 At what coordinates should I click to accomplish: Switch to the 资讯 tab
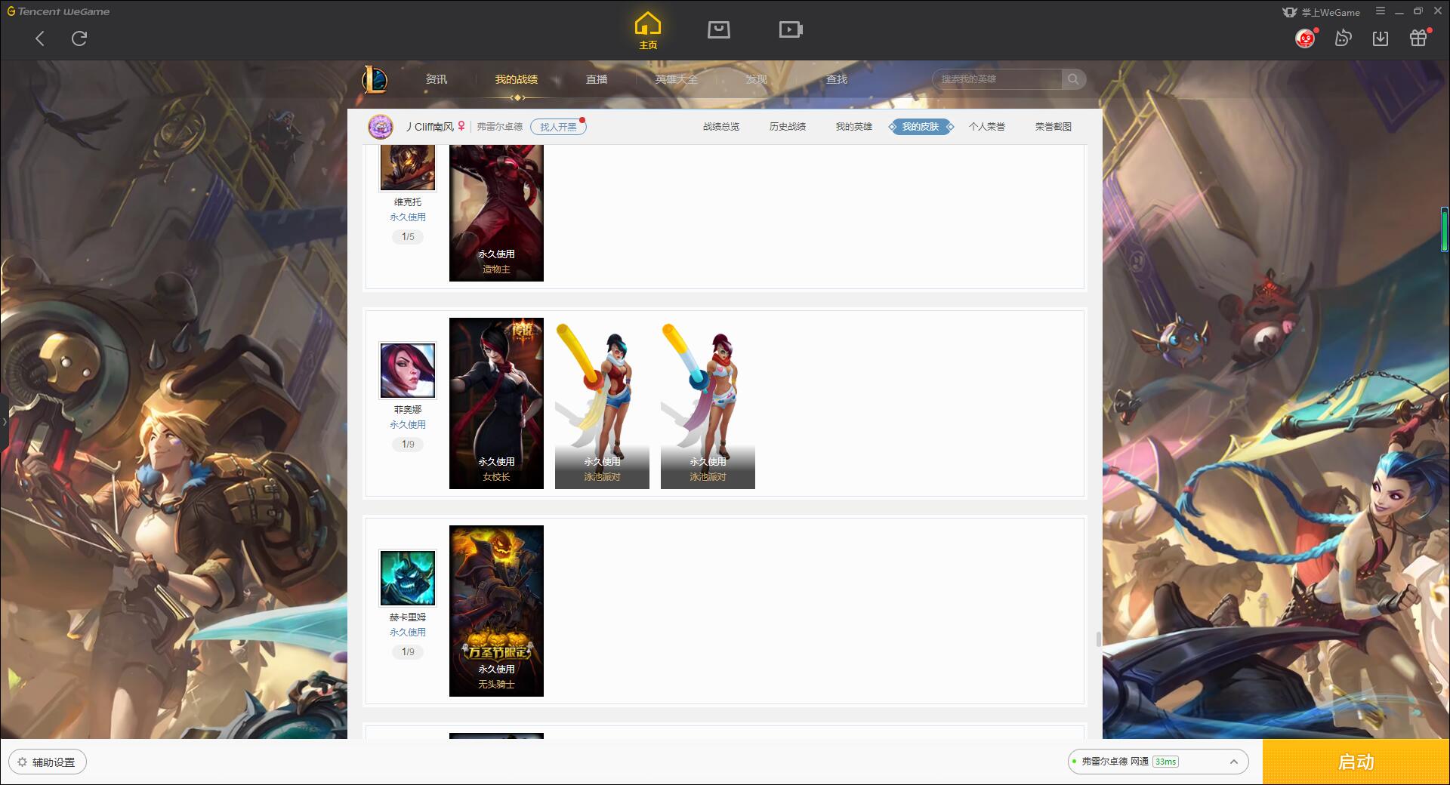click(437, 79)
